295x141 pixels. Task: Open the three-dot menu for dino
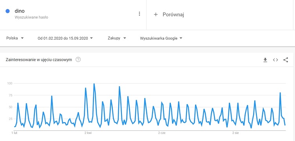(139, 14)
